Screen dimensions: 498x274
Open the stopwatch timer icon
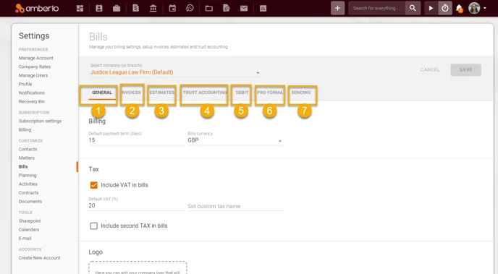tap(445, 8)
